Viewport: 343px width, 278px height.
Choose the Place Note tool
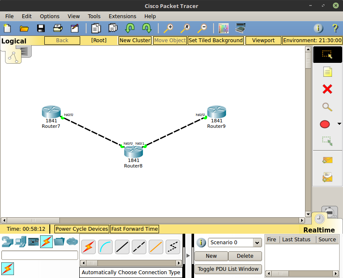[327, 72]
